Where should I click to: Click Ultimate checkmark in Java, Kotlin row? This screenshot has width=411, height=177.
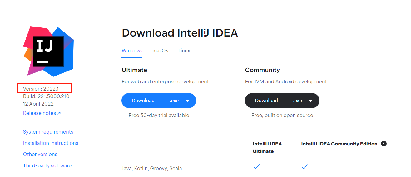point(256,167)
